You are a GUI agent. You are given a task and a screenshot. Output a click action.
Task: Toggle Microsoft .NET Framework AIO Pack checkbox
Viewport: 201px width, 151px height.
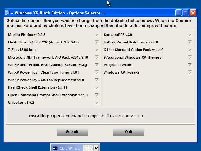97,57
